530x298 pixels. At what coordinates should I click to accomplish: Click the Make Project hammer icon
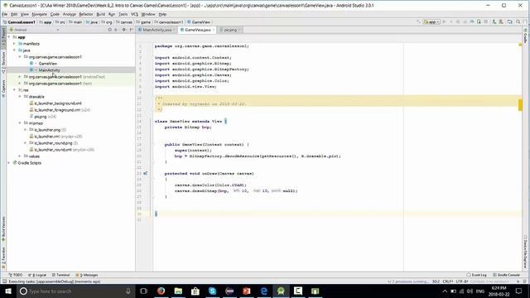[418, 22]
